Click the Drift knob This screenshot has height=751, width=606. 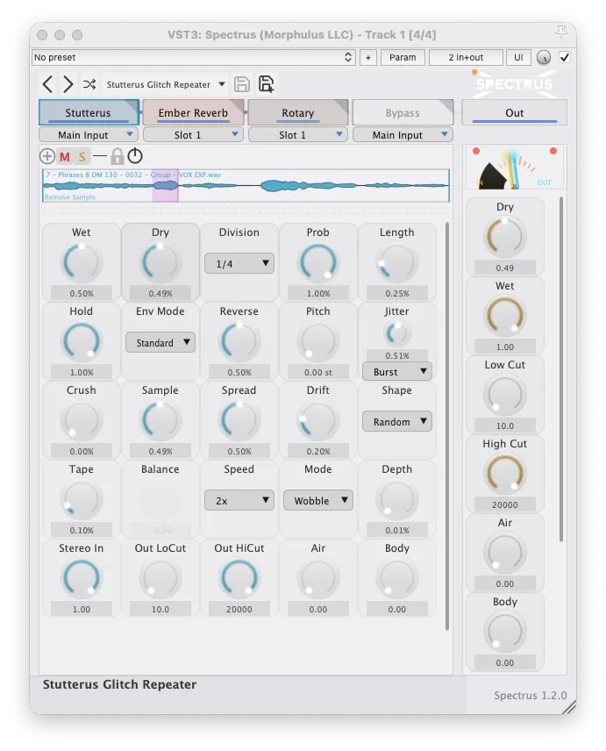[318, 420]
